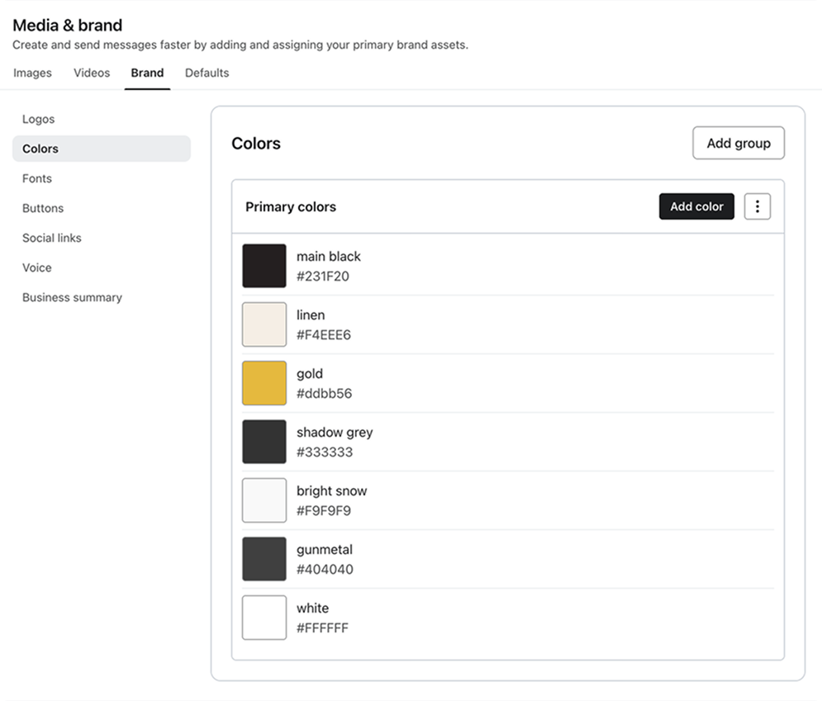Navigate to Fonts in the sidebar
Viewport: 822px width, 701px height.
pos(37,178)
